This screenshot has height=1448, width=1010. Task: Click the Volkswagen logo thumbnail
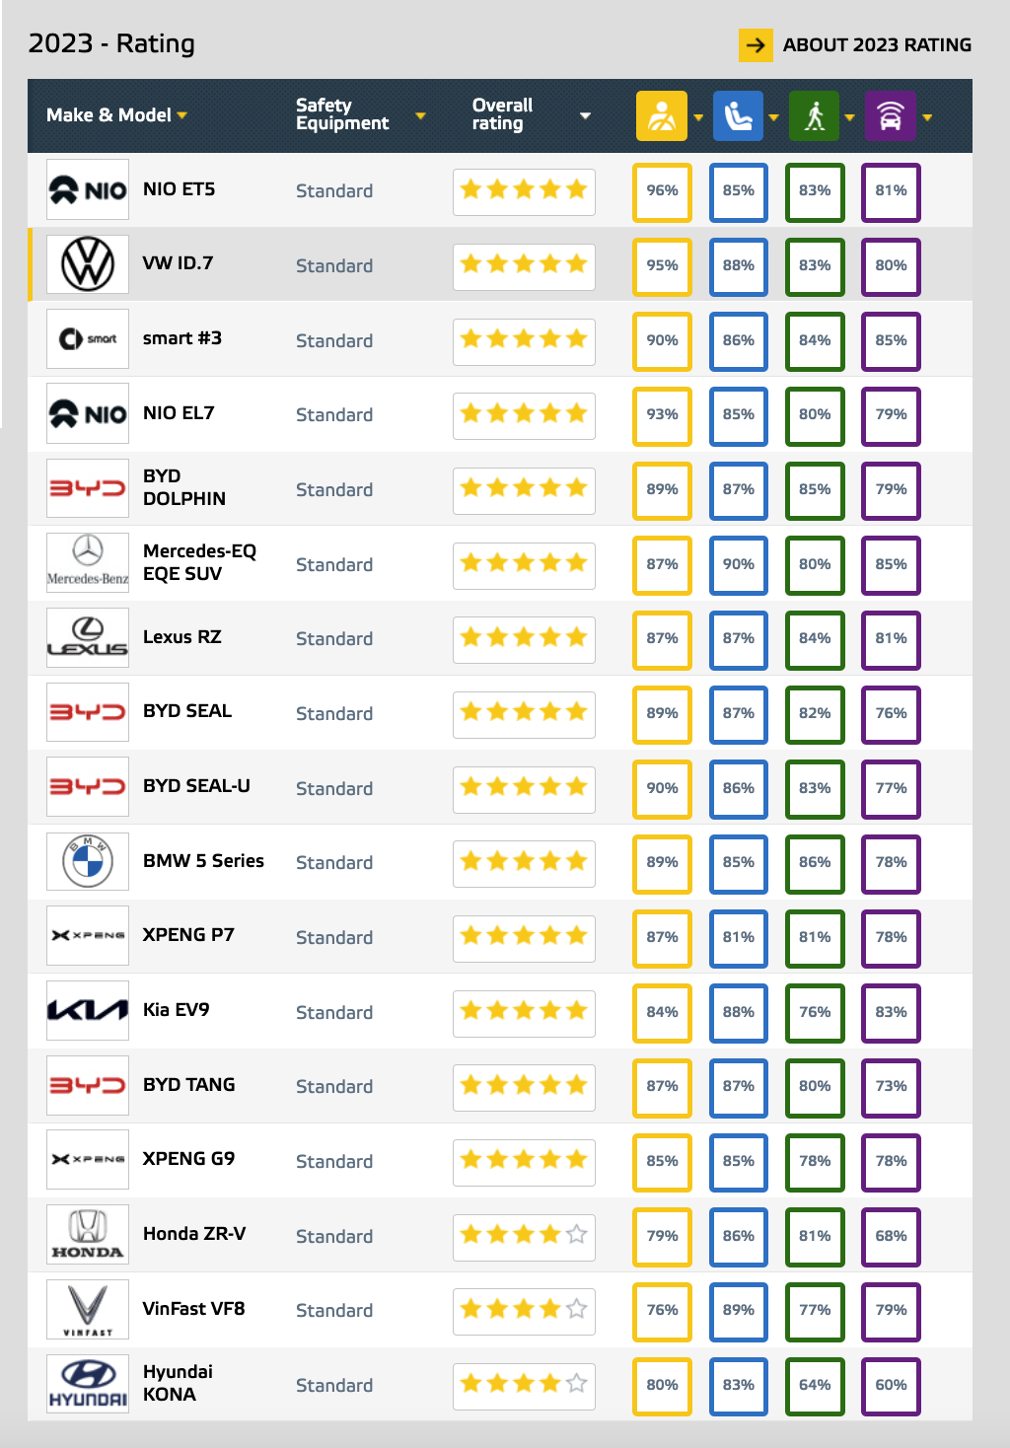(88, 264)
